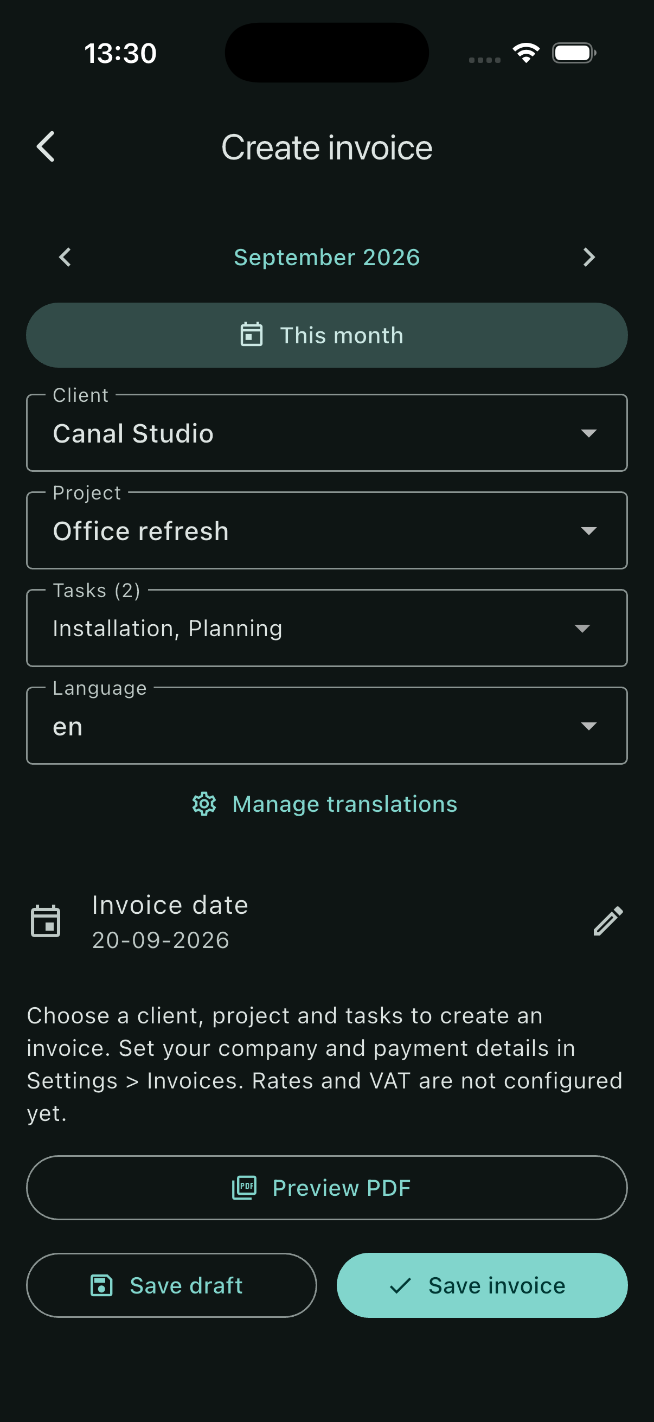Select the This month button
The image size is (654, 1422).
tap(326, 335)
